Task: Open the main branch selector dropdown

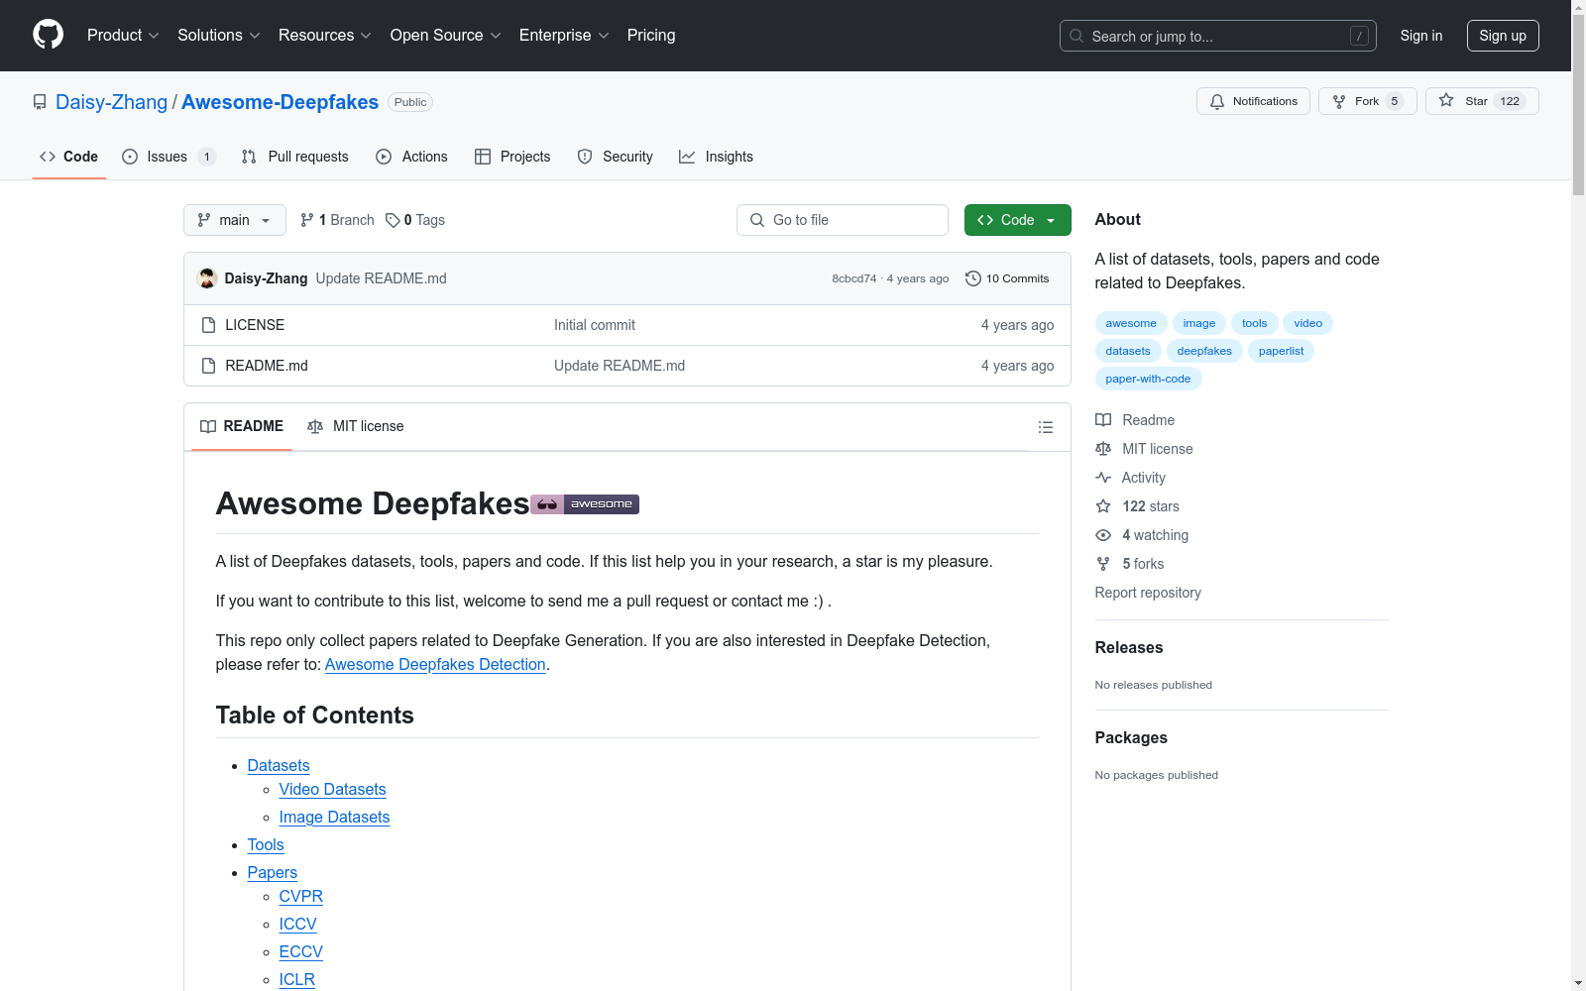Action: tap(234, 220)
